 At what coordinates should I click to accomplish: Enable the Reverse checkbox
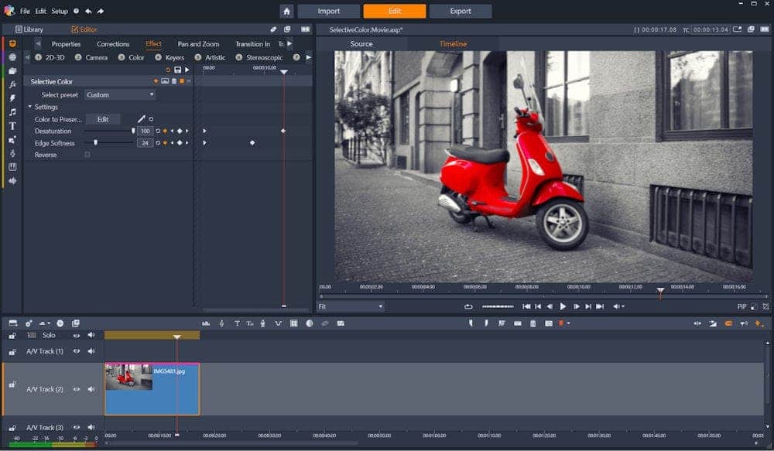[x=87, y=155]
